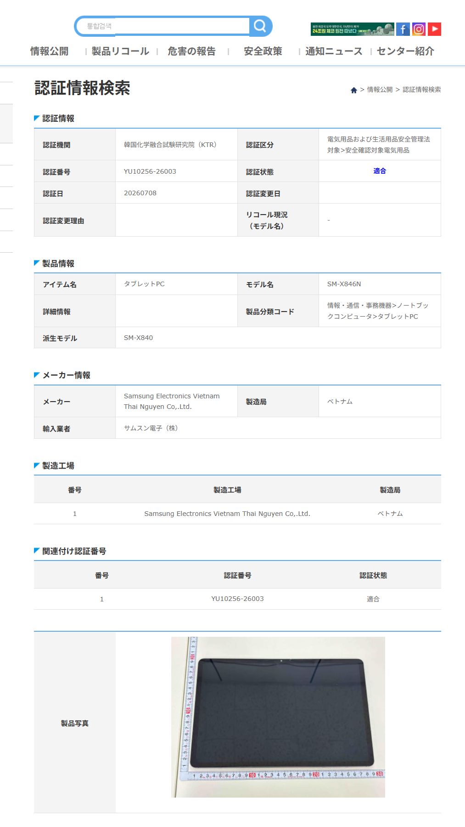Select certification date 20260708
This screenshot has height=827, width=465.
(x=140, y=193)
